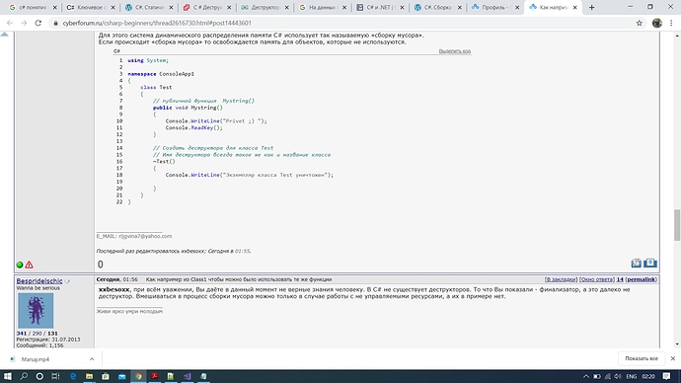681x383 pixels.
Task: Show hidden system tray icons
Action: point(586,376)
